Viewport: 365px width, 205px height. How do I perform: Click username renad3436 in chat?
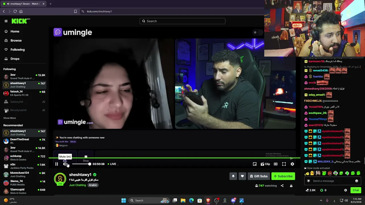[320, 70]
